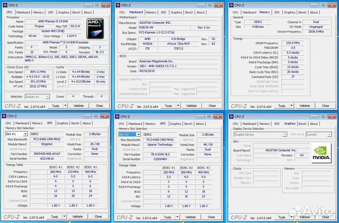Click the Close button in Slot #2 SPD window
This screenshot has width=339, height=223.
(211, 217)
